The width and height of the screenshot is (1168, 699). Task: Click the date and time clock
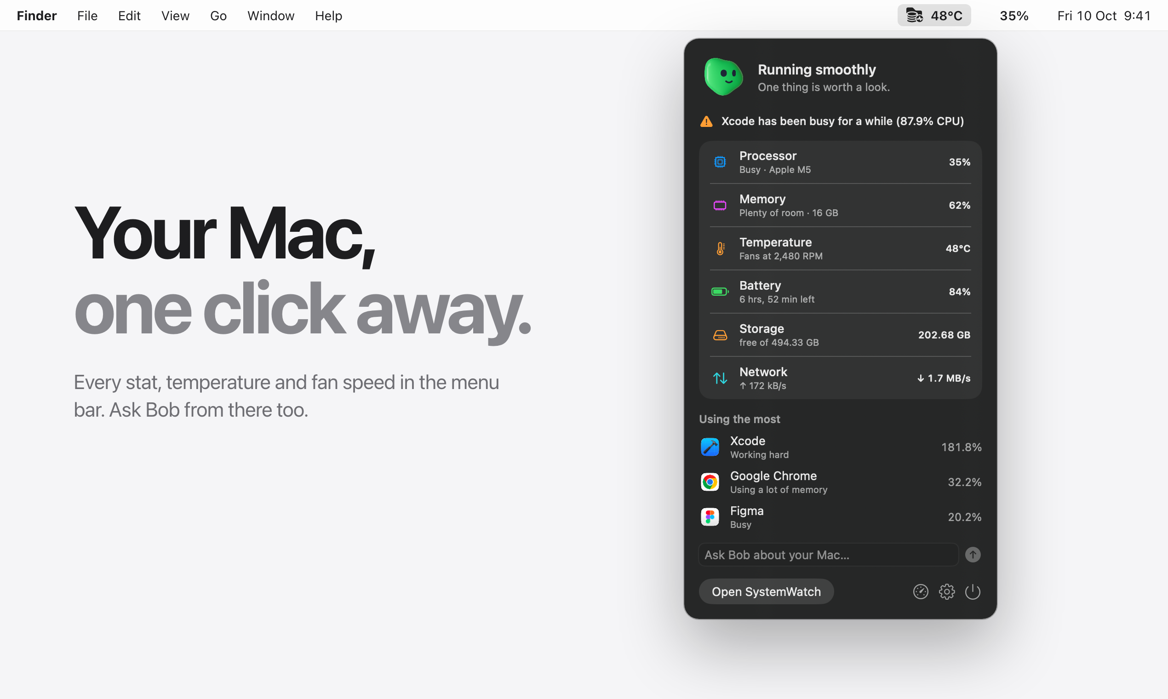point(1104,16)
